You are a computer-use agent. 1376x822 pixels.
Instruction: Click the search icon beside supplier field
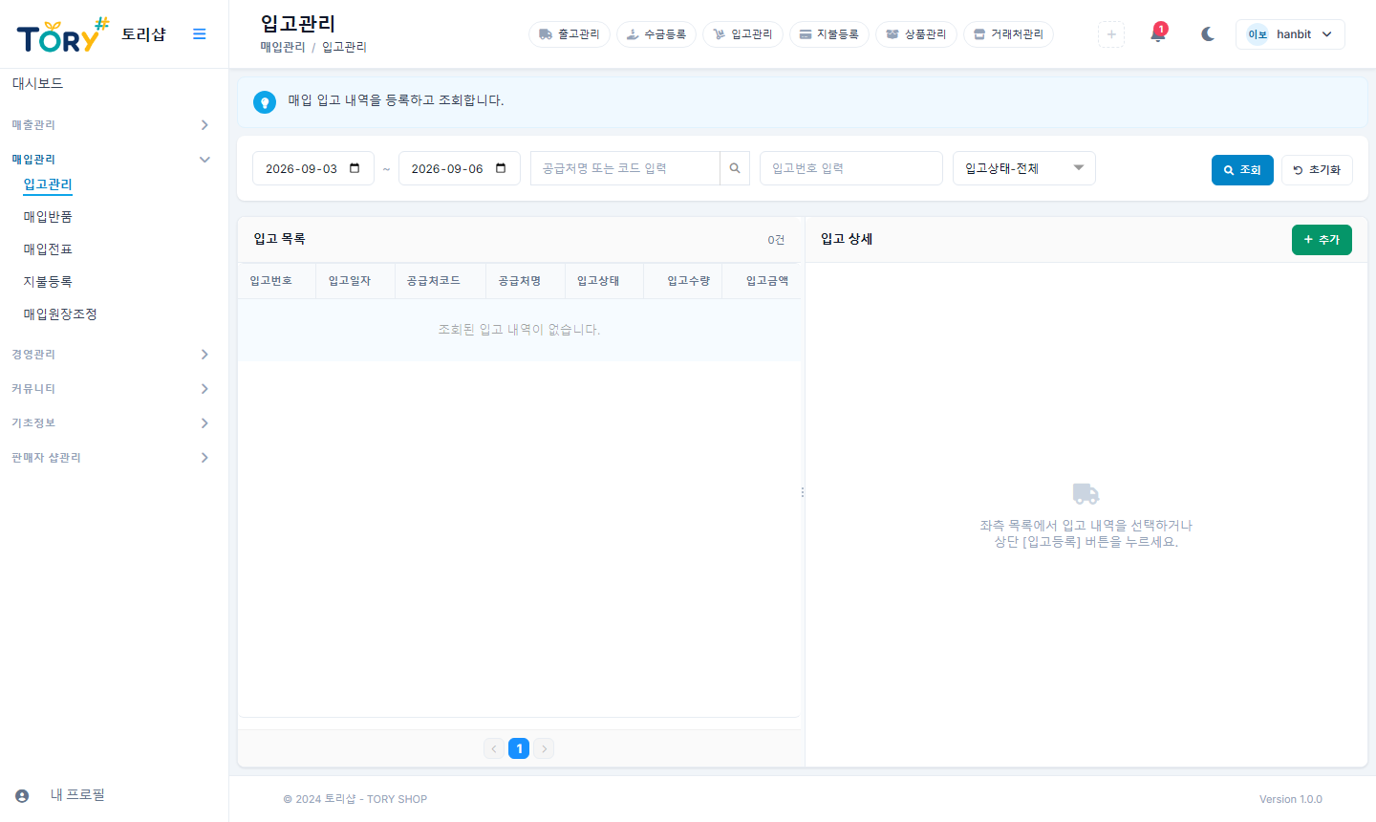(735, 168)
